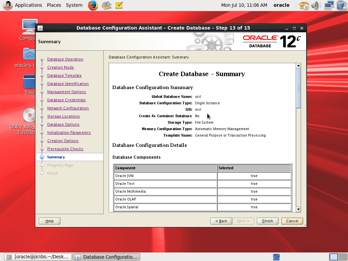Open the Trash desktop icon
348x261 pixels.
coord(29,83)
